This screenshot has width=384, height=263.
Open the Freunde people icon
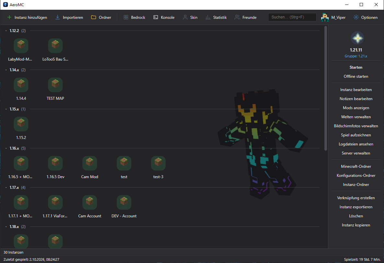[237, 17]
